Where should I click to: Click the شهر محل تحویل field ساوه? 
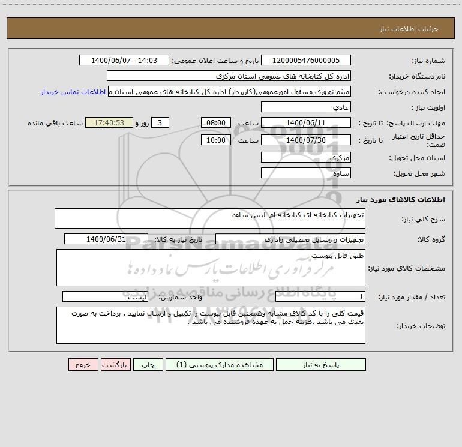tap(306, 173)
